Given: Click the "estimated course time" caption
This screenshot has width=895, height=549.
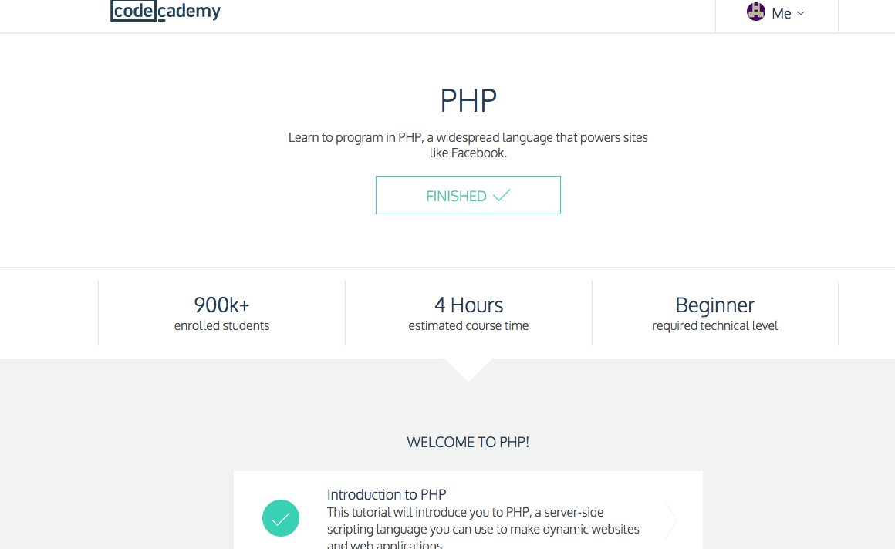Looking at the screenshot, I should pos(468,325).
